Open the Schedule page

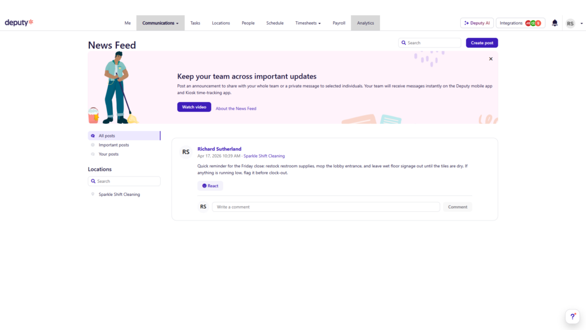click(275, 23)
